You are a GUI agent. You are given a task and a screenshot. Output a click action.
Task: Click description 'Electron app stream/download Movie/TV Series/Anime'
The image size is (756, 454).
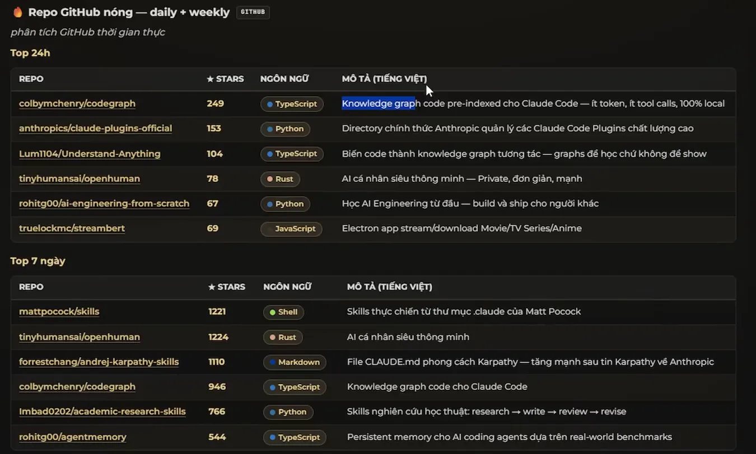click(x=462, y=228)
